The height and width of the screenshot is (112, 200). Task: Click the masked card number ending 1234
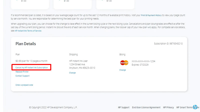tap(143, 61)
